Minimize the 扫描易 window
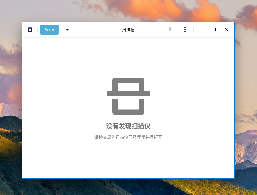The height and width of the screenshot is (195, 257). 201,30
